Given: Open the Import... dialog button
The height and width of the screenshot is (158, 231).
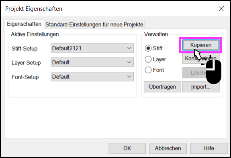Looking at the screenshot, I should coord(201,87).
